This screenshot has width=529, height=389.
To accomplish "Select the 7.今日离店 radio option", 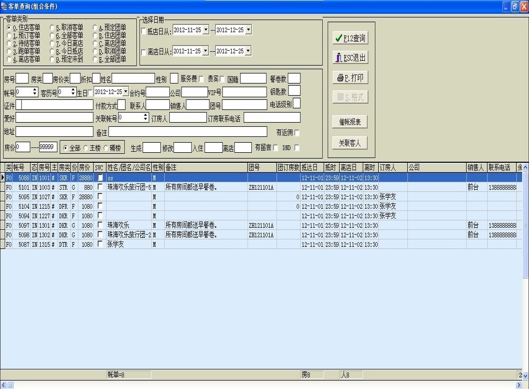I will (x=52, y=43).
